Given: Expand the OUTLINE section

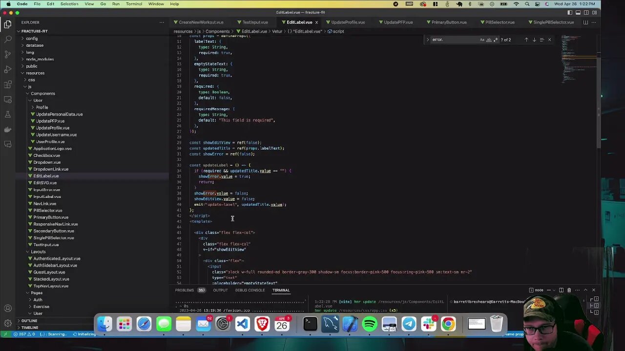Looking at the screenshot, I should click(29, 321).
